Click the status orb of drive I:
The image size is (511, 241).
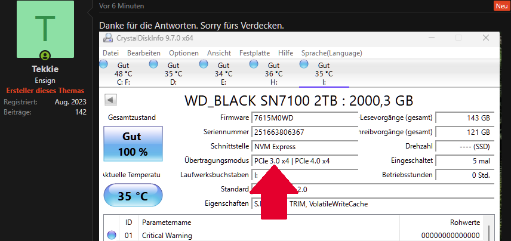pos(304,64)
